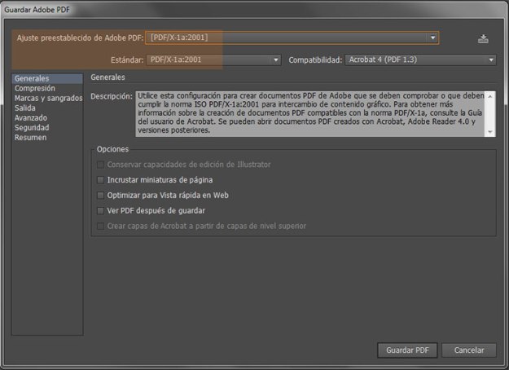The height and width of the screenshot is (370, 509).
Task: Select the Generales category
Action: (x=47, y=78)
